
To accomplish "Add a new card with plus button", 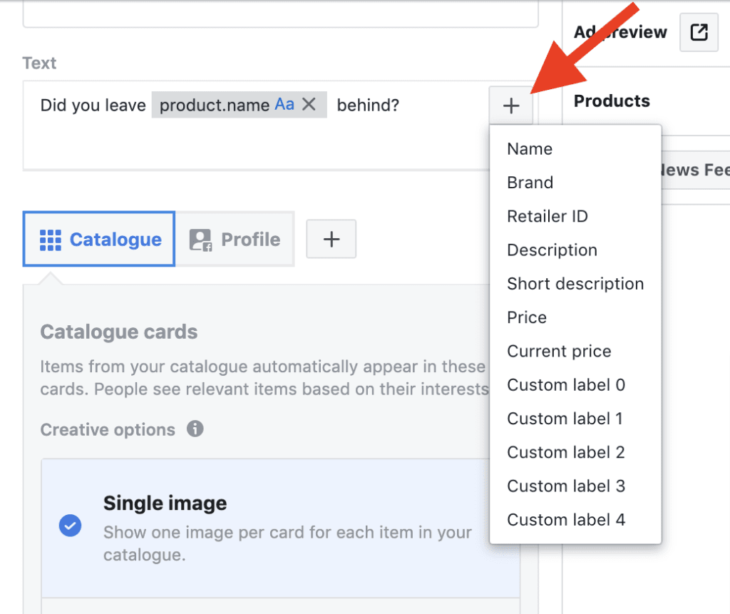I will (331, 239).
